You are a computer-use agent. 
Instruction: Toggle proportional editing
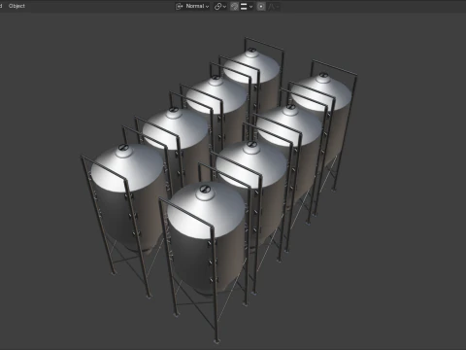[x=261, y=6]
